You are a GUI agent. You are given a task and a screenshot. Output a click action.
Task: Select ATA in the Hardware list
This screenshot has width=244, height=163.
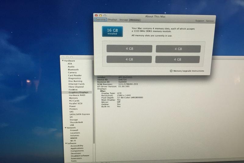70,64
